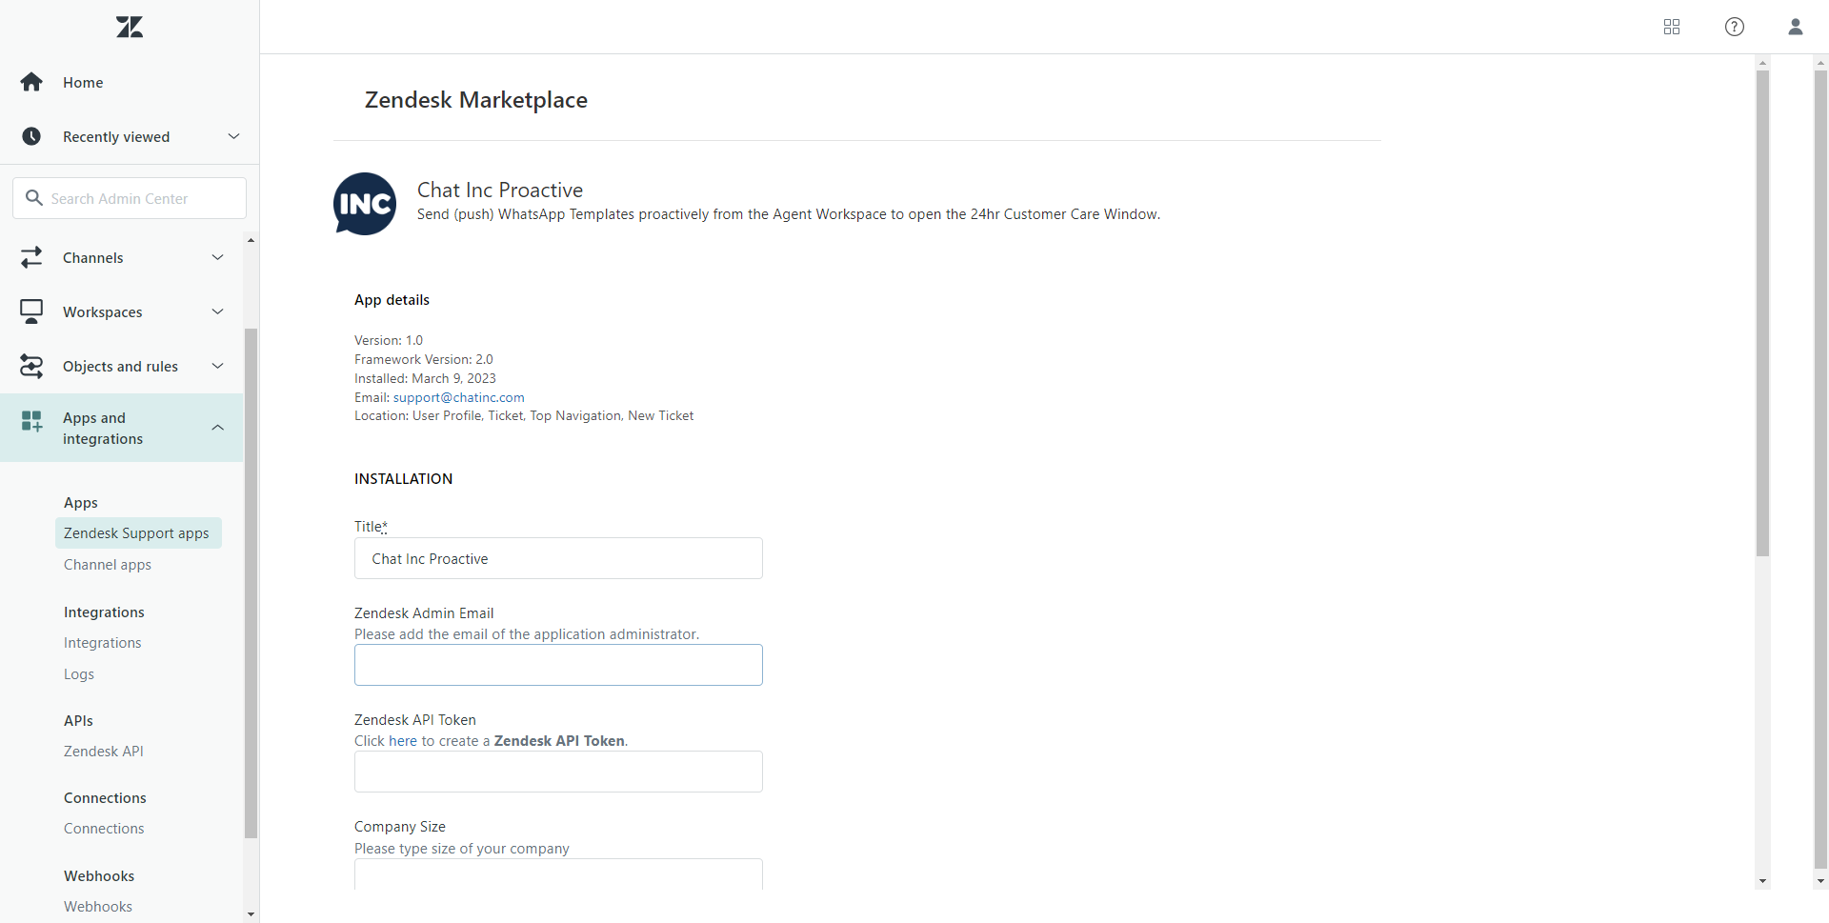This screenshot has width=1829, height=923.
Task: Expand the Recently viewed chevron
Action: tap(233, 136)
